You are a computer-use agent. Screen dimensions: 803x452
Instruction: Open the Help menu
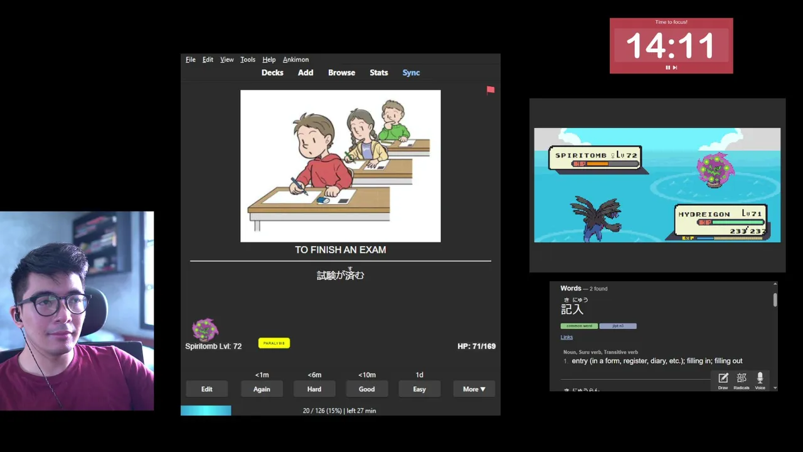(x=269, y=60)
